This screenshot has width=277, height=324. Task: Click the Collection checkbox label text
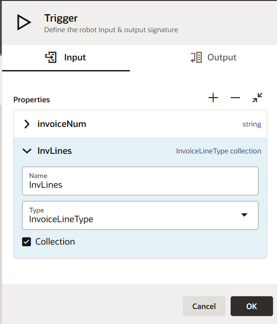tap(55, 242)
